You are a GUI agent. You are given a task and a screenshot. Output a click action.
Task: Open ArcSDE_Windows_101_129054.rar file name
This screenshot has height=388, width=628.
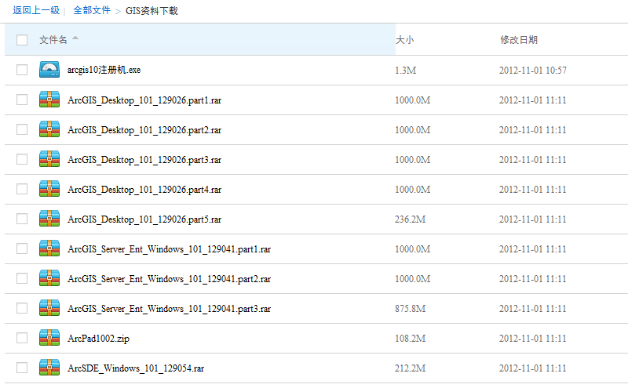coord(135,368)
